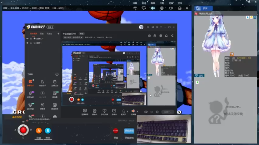259x145 pixels.
Task: Toggle visibility eye of 摄像头 1 source
Action: tap(28, 39)
